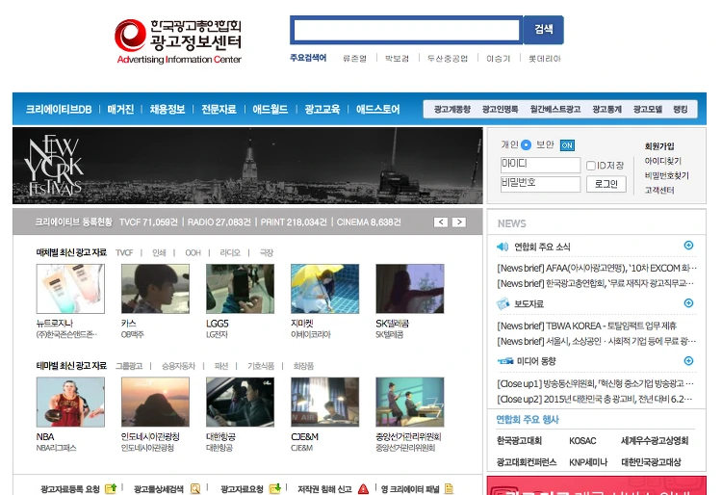The height and width of the screenshot is (495, 722).
Task: Open the 매거진 menu
Action: tap(120, 110)
